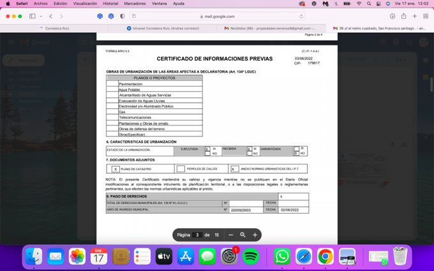Open Spotify from the Dock
This screenshot has height=271, width=434.
pos(251,256)
